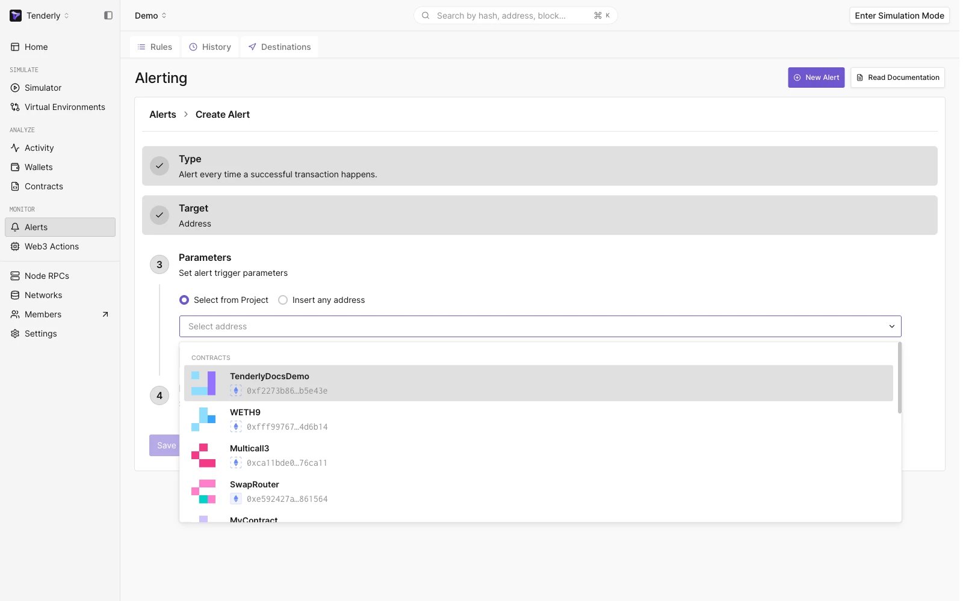Click the contracts list scrollbar

(x=900, y=377)
